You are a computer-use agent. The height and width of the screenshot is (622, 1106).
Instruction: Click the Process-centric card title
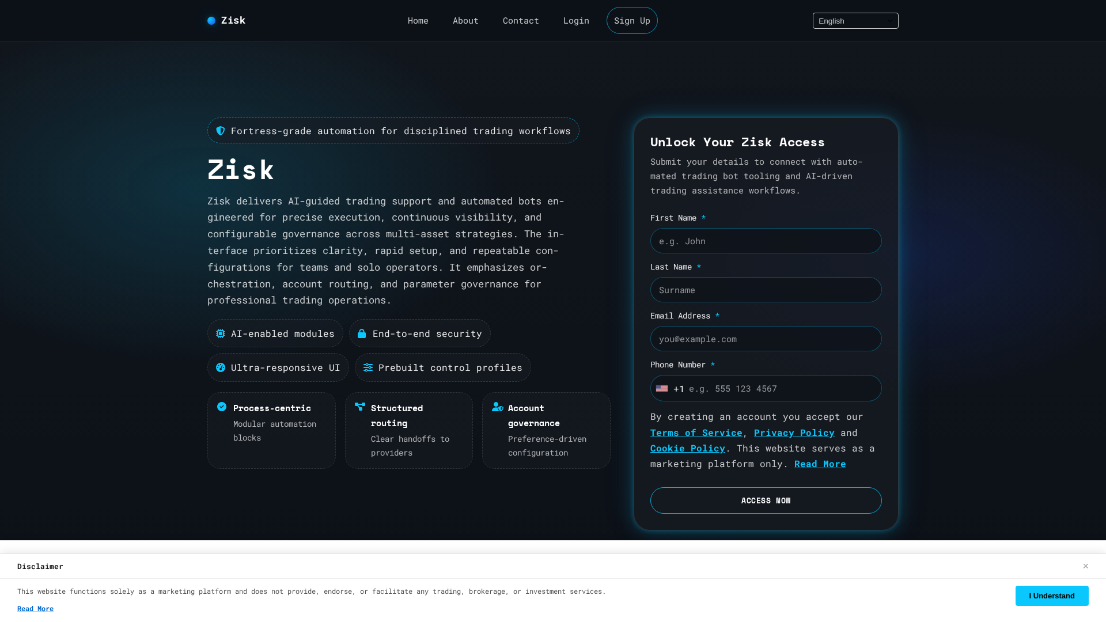click(x=272, y=408)
